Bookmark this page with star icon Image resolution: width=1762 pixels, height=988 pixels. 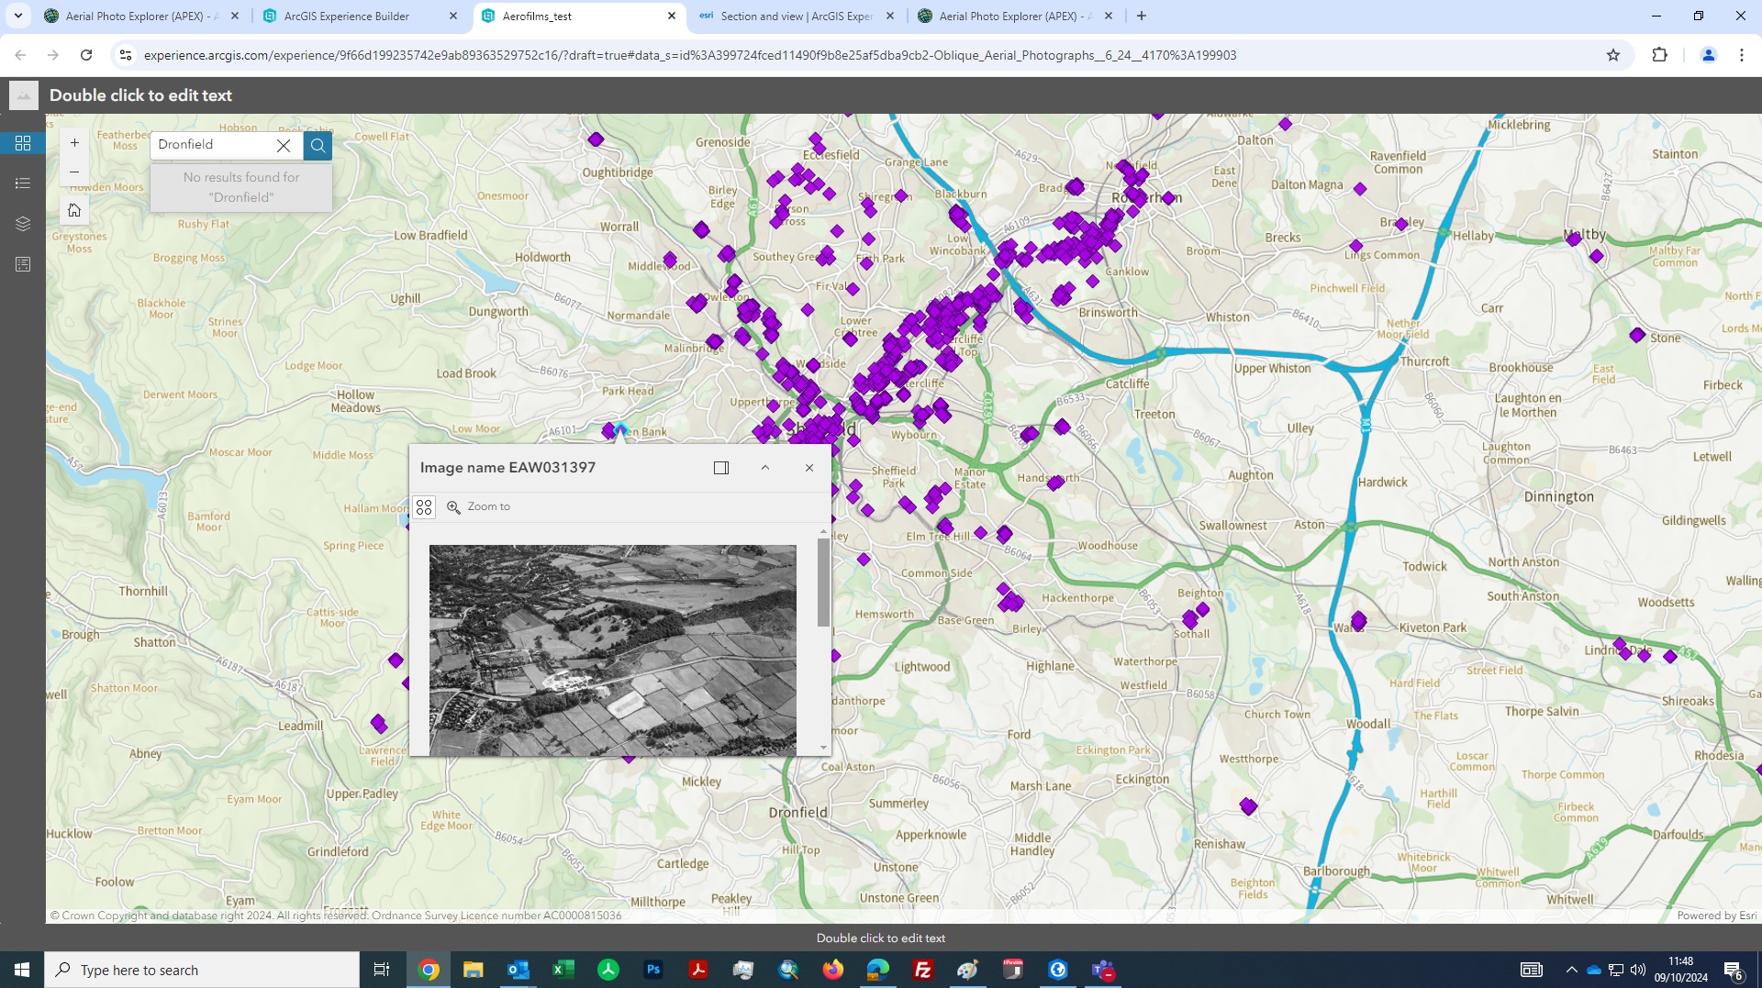1613,55
